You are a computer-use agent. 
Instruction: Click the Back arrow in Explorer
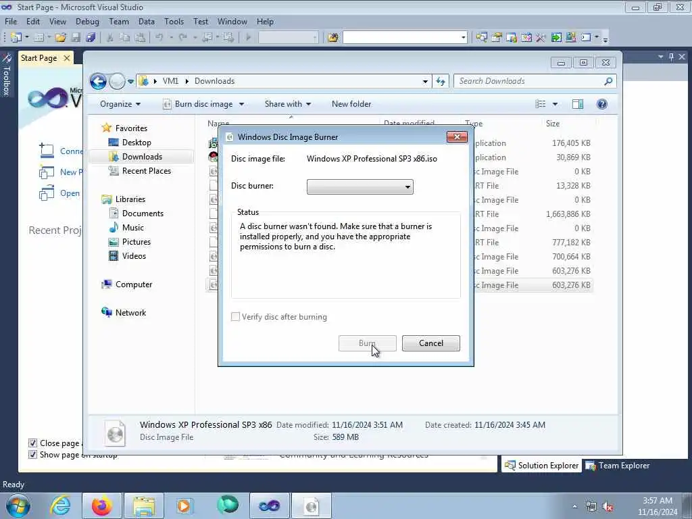tap(98, 81)
